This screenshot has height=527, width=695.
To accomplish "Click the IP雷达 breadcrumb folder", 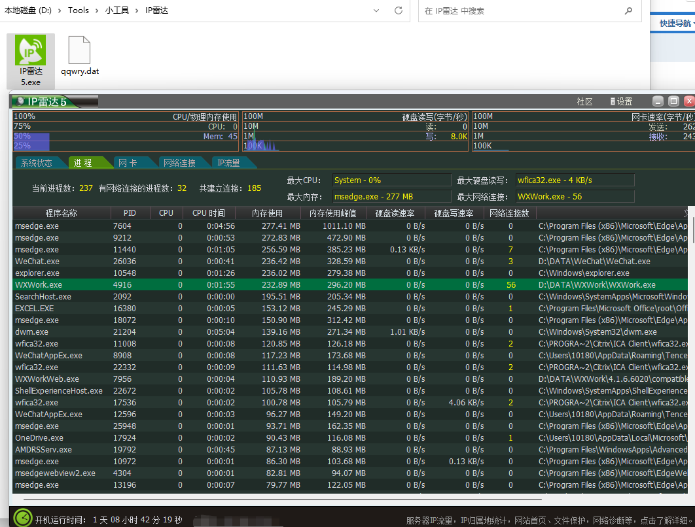I will tap(156, 10).
